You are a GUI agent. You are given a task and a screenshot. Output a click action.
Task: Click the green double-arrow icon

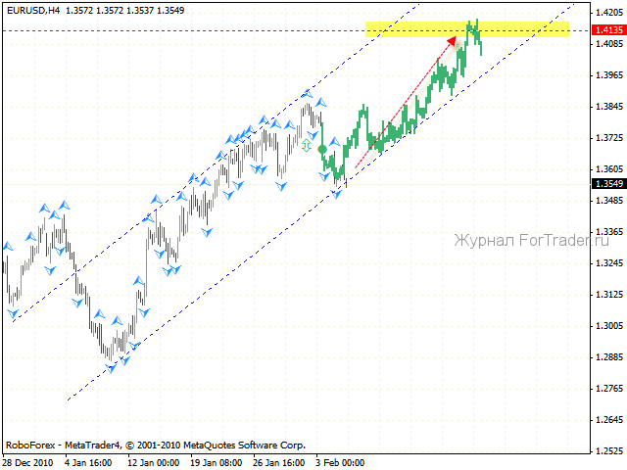tap(307, 146)
